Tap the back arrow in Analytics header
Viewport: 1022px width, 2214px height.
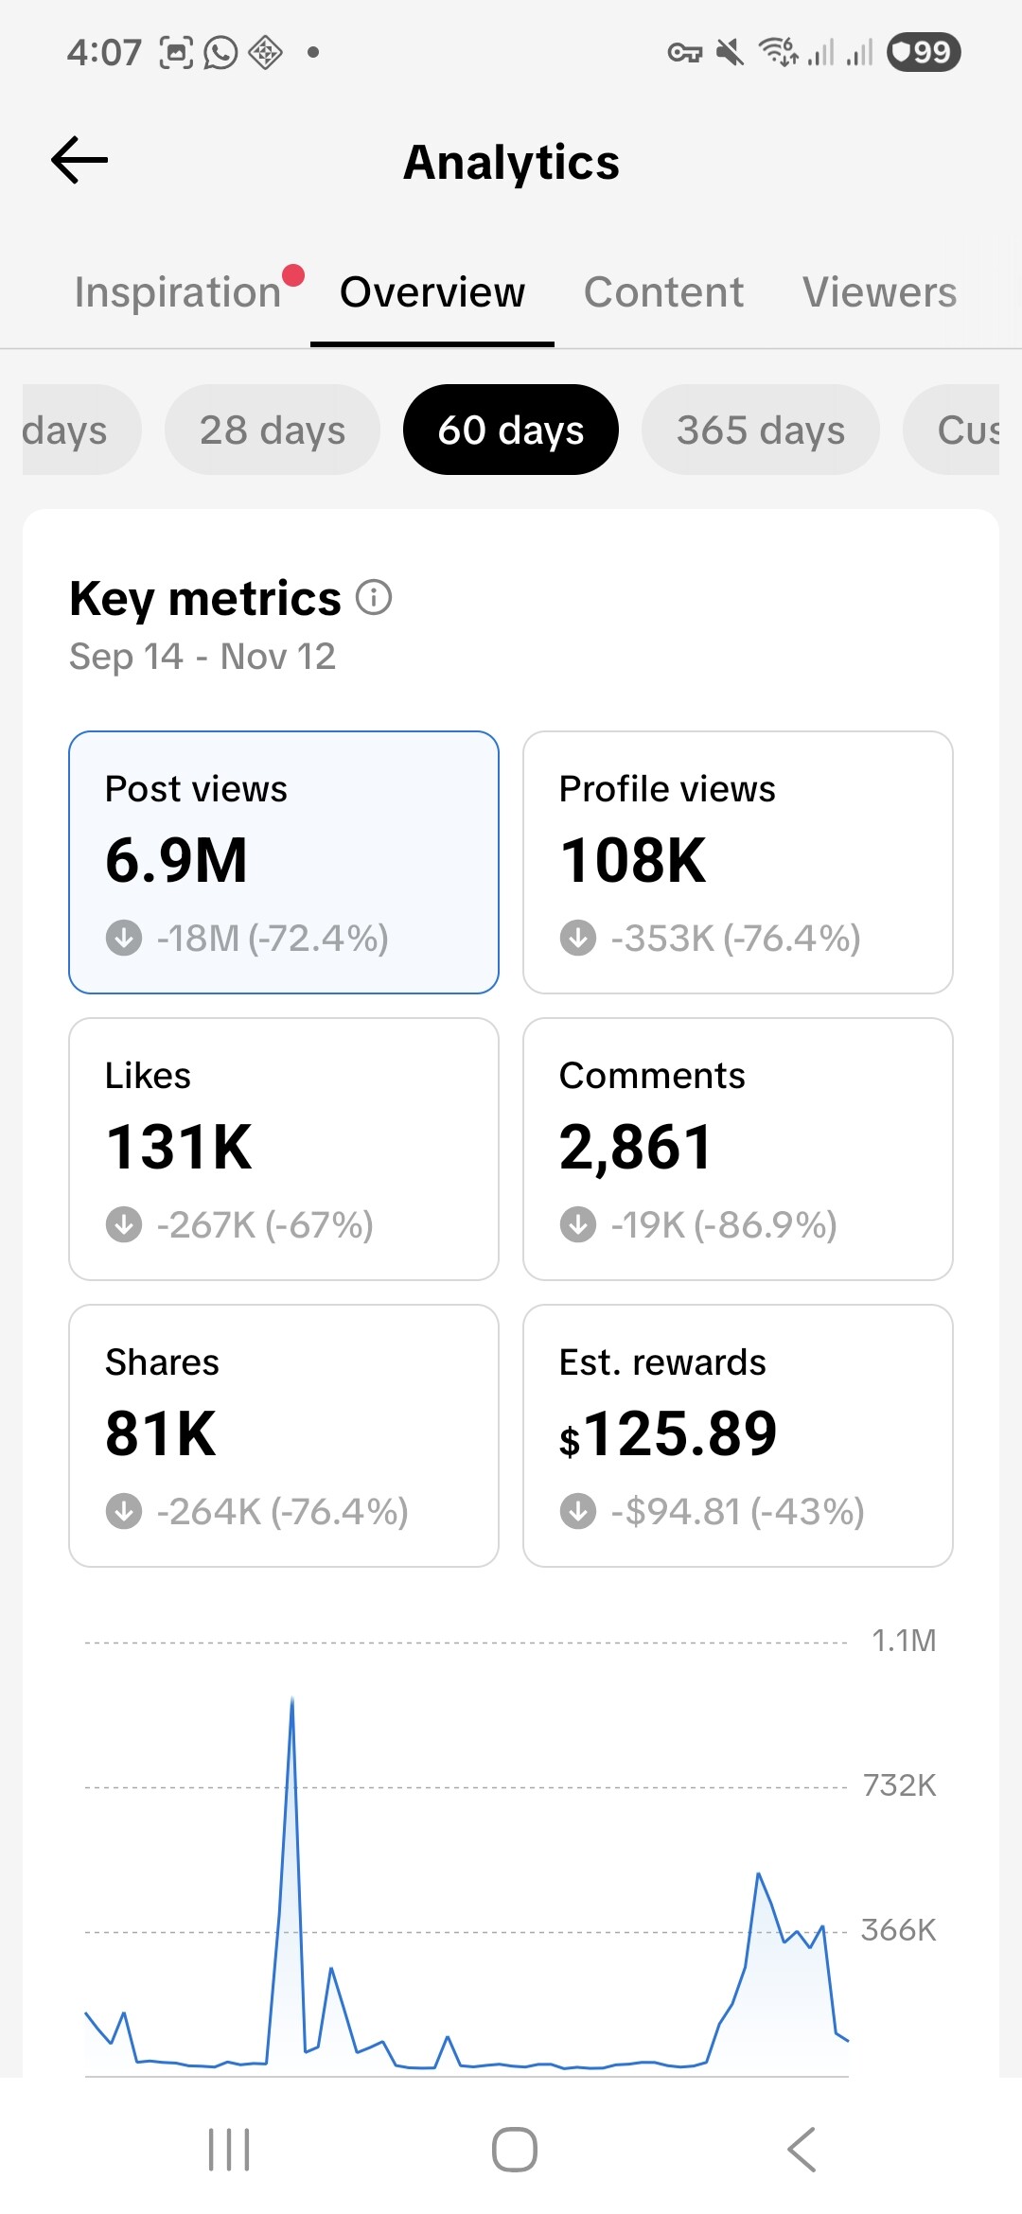(79, 160)
